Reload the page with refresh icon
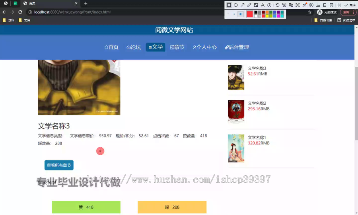 20,12
